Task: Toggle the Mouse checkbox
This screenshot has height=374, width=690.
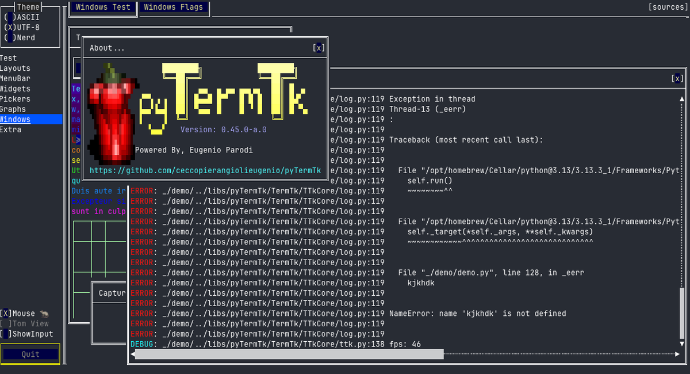Action: click(x=6, y=314)
